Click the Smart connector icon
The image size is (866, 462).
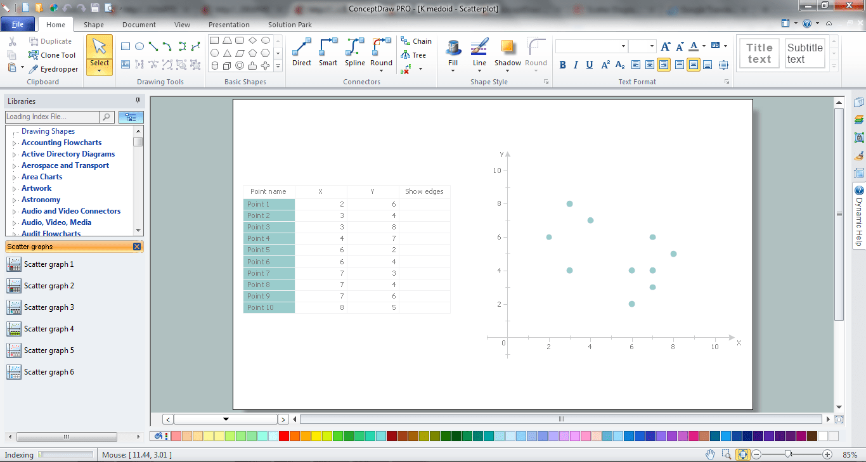coord(328,53)
